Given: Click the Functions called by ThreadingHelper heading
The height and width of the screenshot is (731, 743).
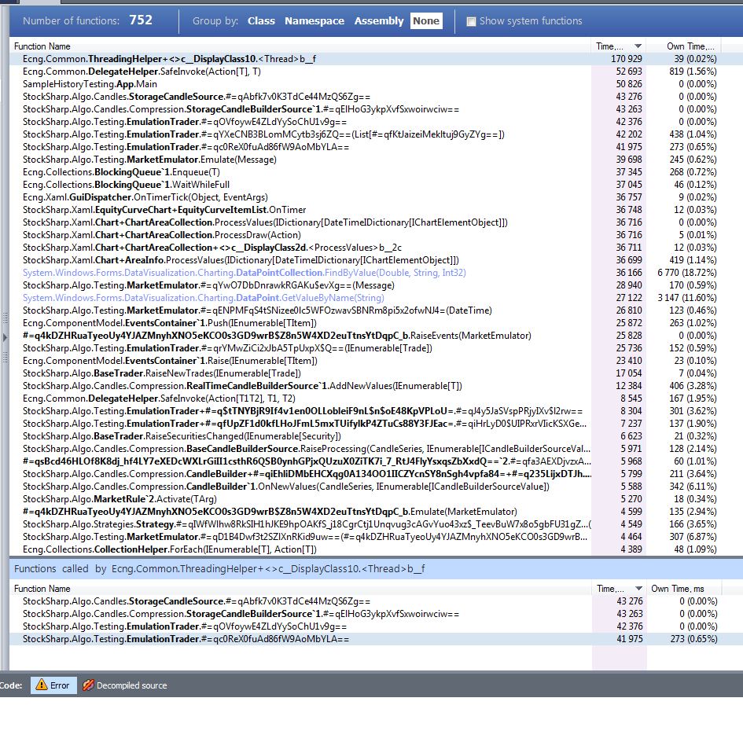Looking at the screenshot, I should (x=219, y=568).
